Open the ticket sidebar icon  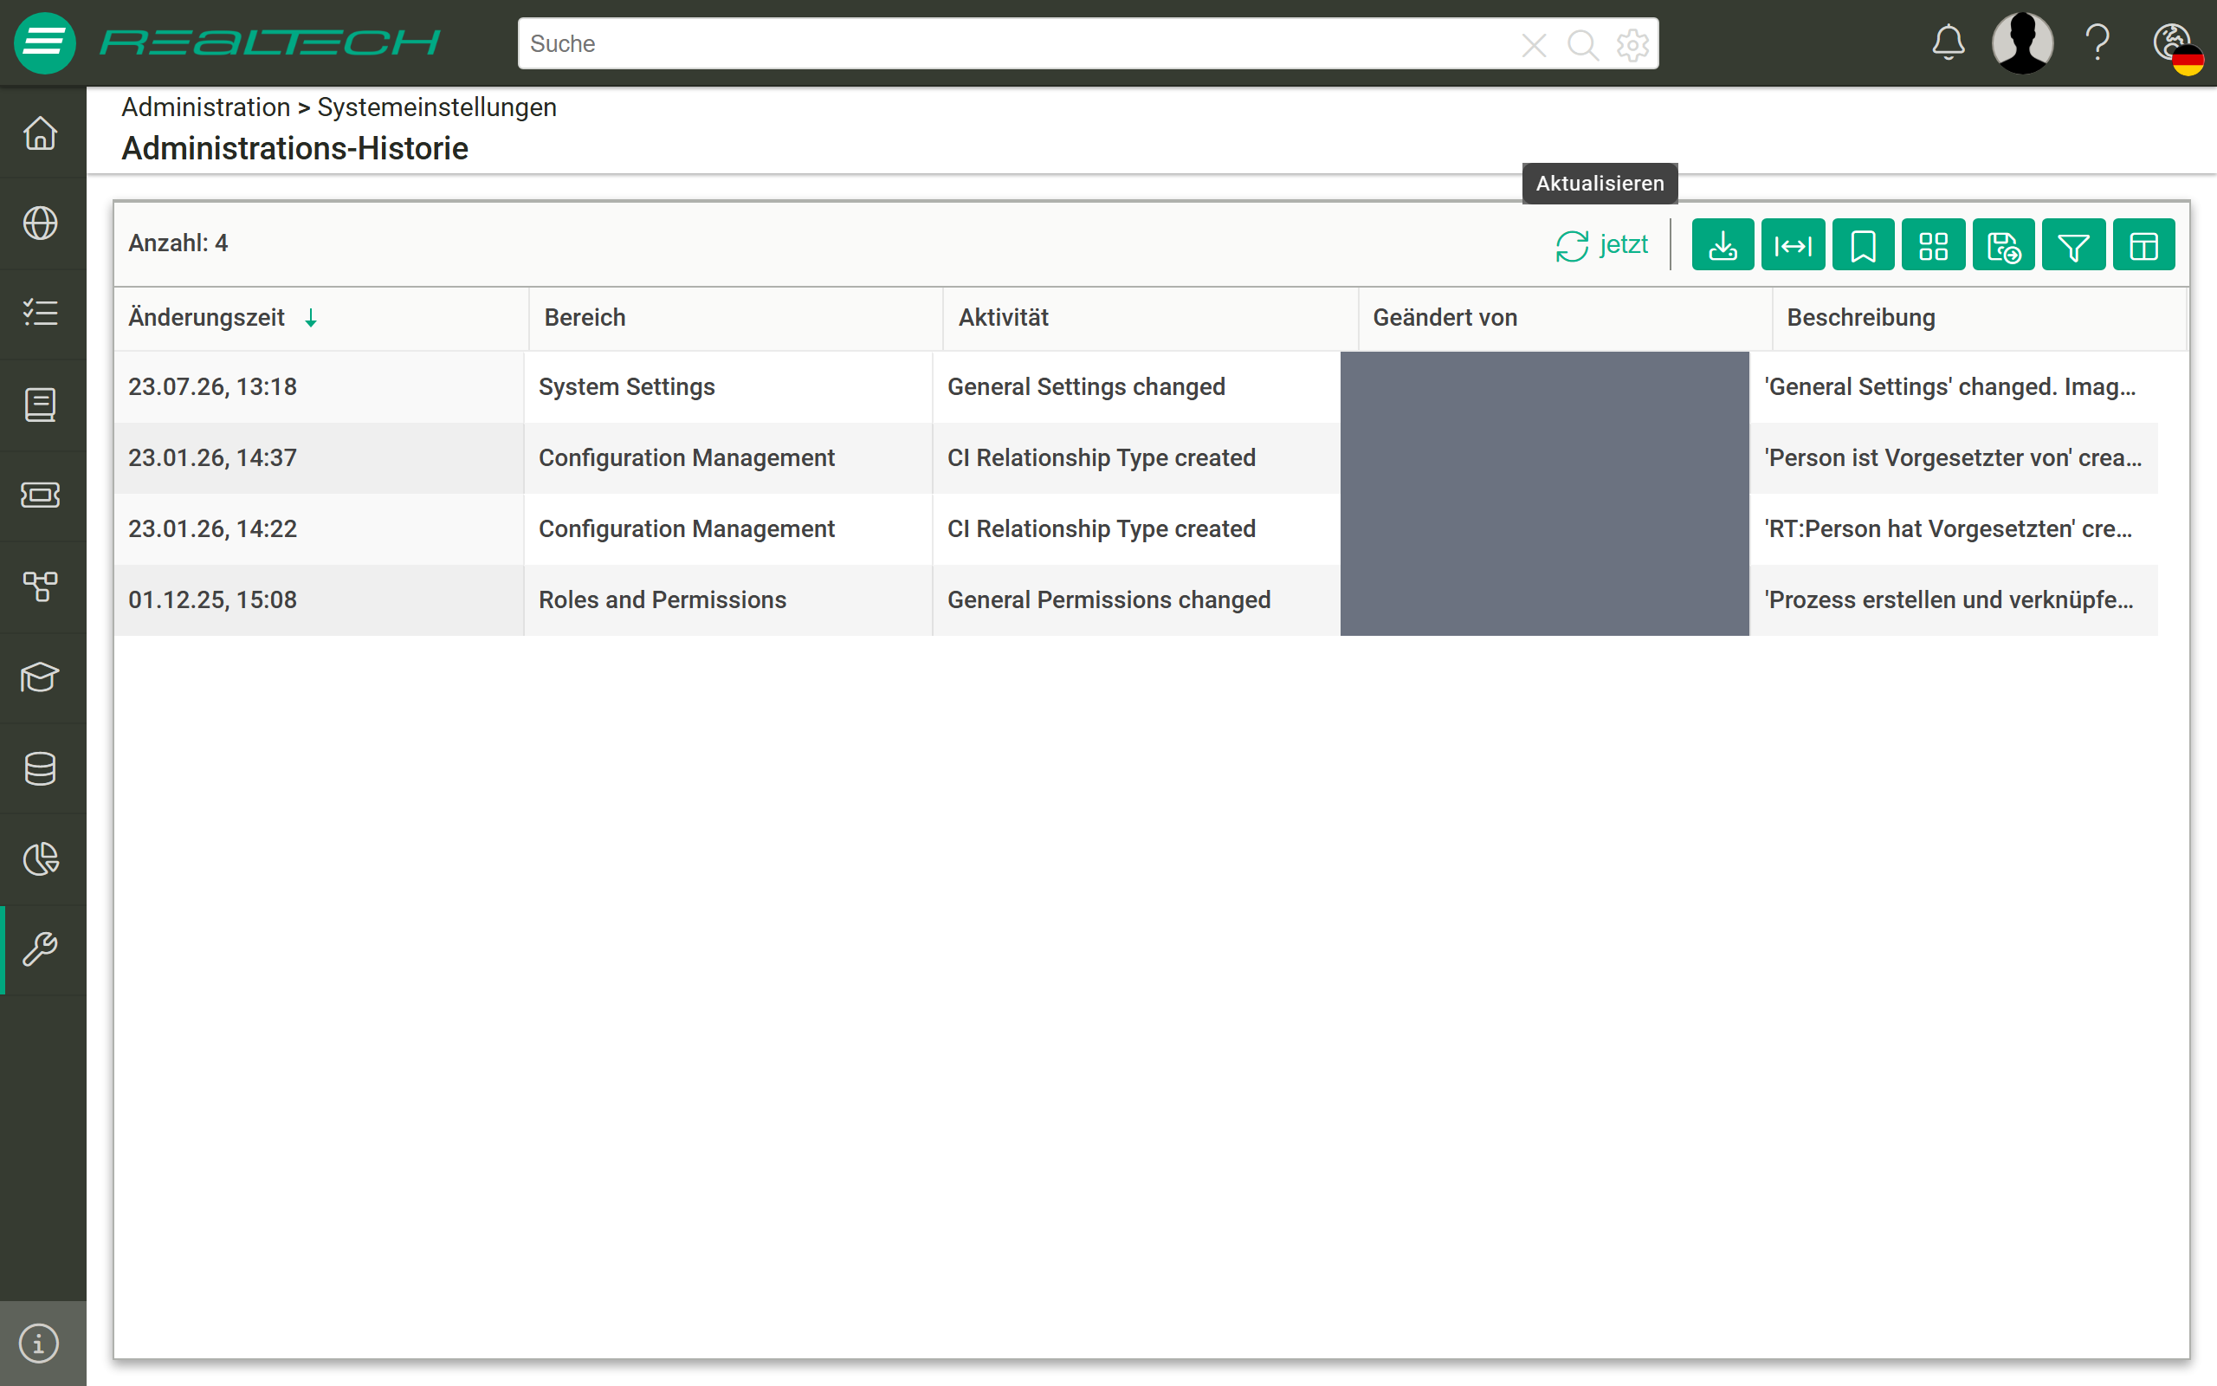[x=41, y=495]
